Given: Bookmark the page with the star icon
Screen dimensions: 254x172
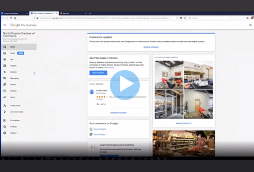Looking at the screenshot, I should (x=185, y=18).
